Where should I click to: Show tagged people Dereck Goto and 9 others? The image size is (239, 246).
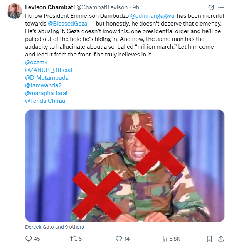pyautogui.click(x=54, y=227)
